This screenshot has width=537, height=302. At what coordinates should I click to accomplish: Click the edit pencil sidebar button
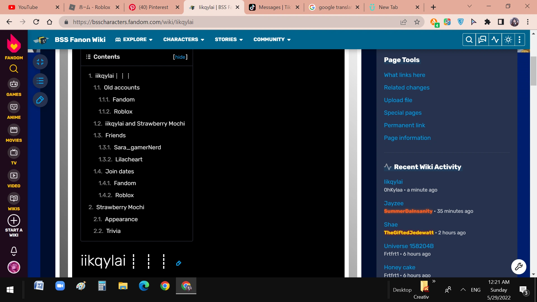pyautogui.click(x=40, y=100)
